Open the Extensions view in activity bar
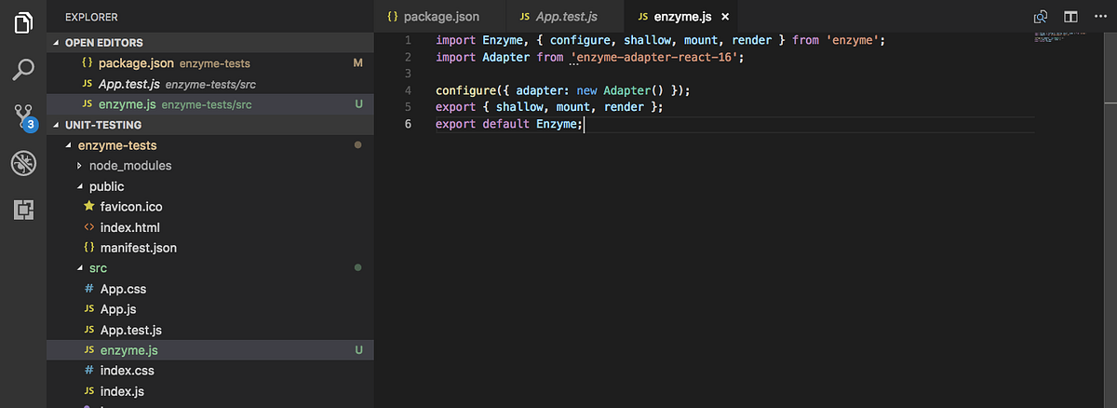Image resolution: width=1117 pixels, height=408 pixels. (23, 211)
